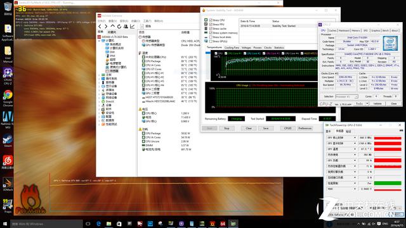Click the Windows Start button
The width and height of the screenshot is (406, 228).
coord(5,224)
